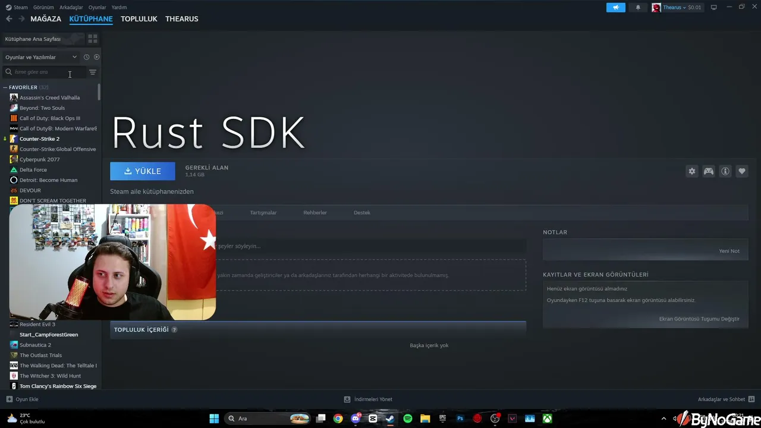The width and height of the screenshot is (761, 428).
Task: Click the Yeni Not button
Action: point(729,251)
